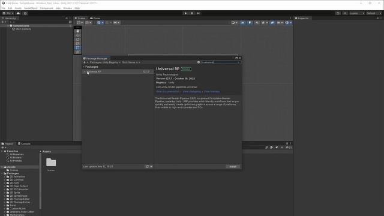Toggle hidden objects visibility in Scene
Viewport: 384px width, 216px height.
[272, 23]
